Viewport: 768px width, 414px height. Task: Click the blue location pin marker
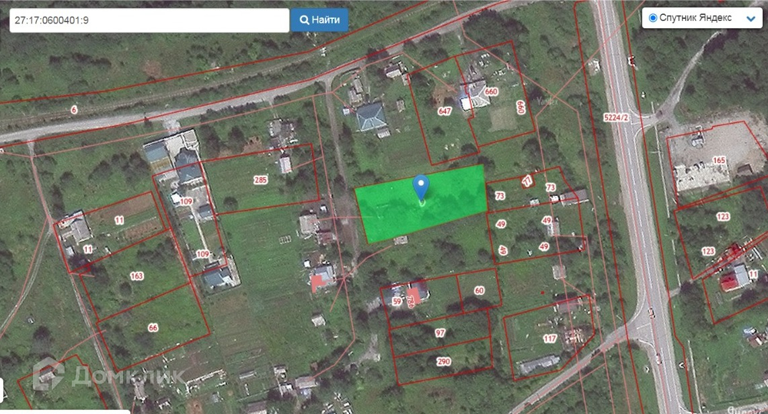[x=421, y=188]
